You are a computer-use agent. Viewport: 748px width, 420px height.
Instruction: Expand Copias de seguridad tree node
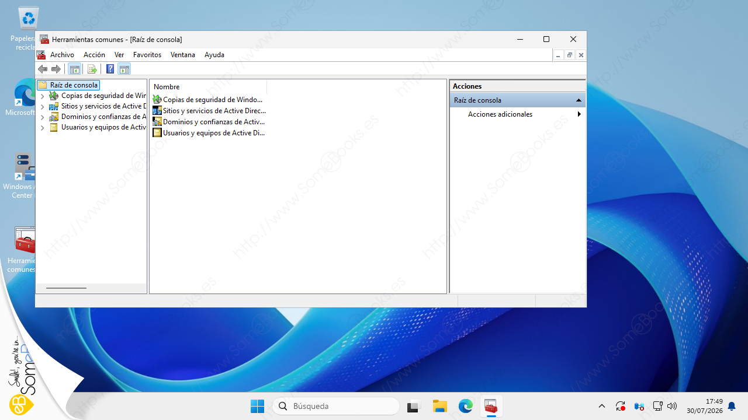tap(42, 96)
